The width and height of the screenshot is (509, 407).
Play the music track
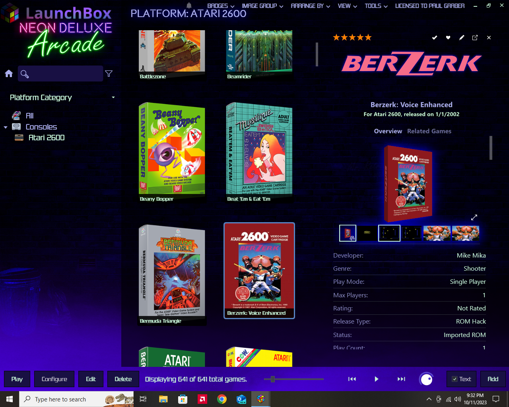tap(377, 379)
